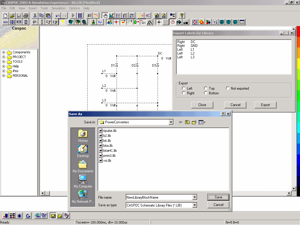The height and width of the screenshot is (225, 300).
Task: Click the History shortcut in Save As
Action: pos(83,136)
